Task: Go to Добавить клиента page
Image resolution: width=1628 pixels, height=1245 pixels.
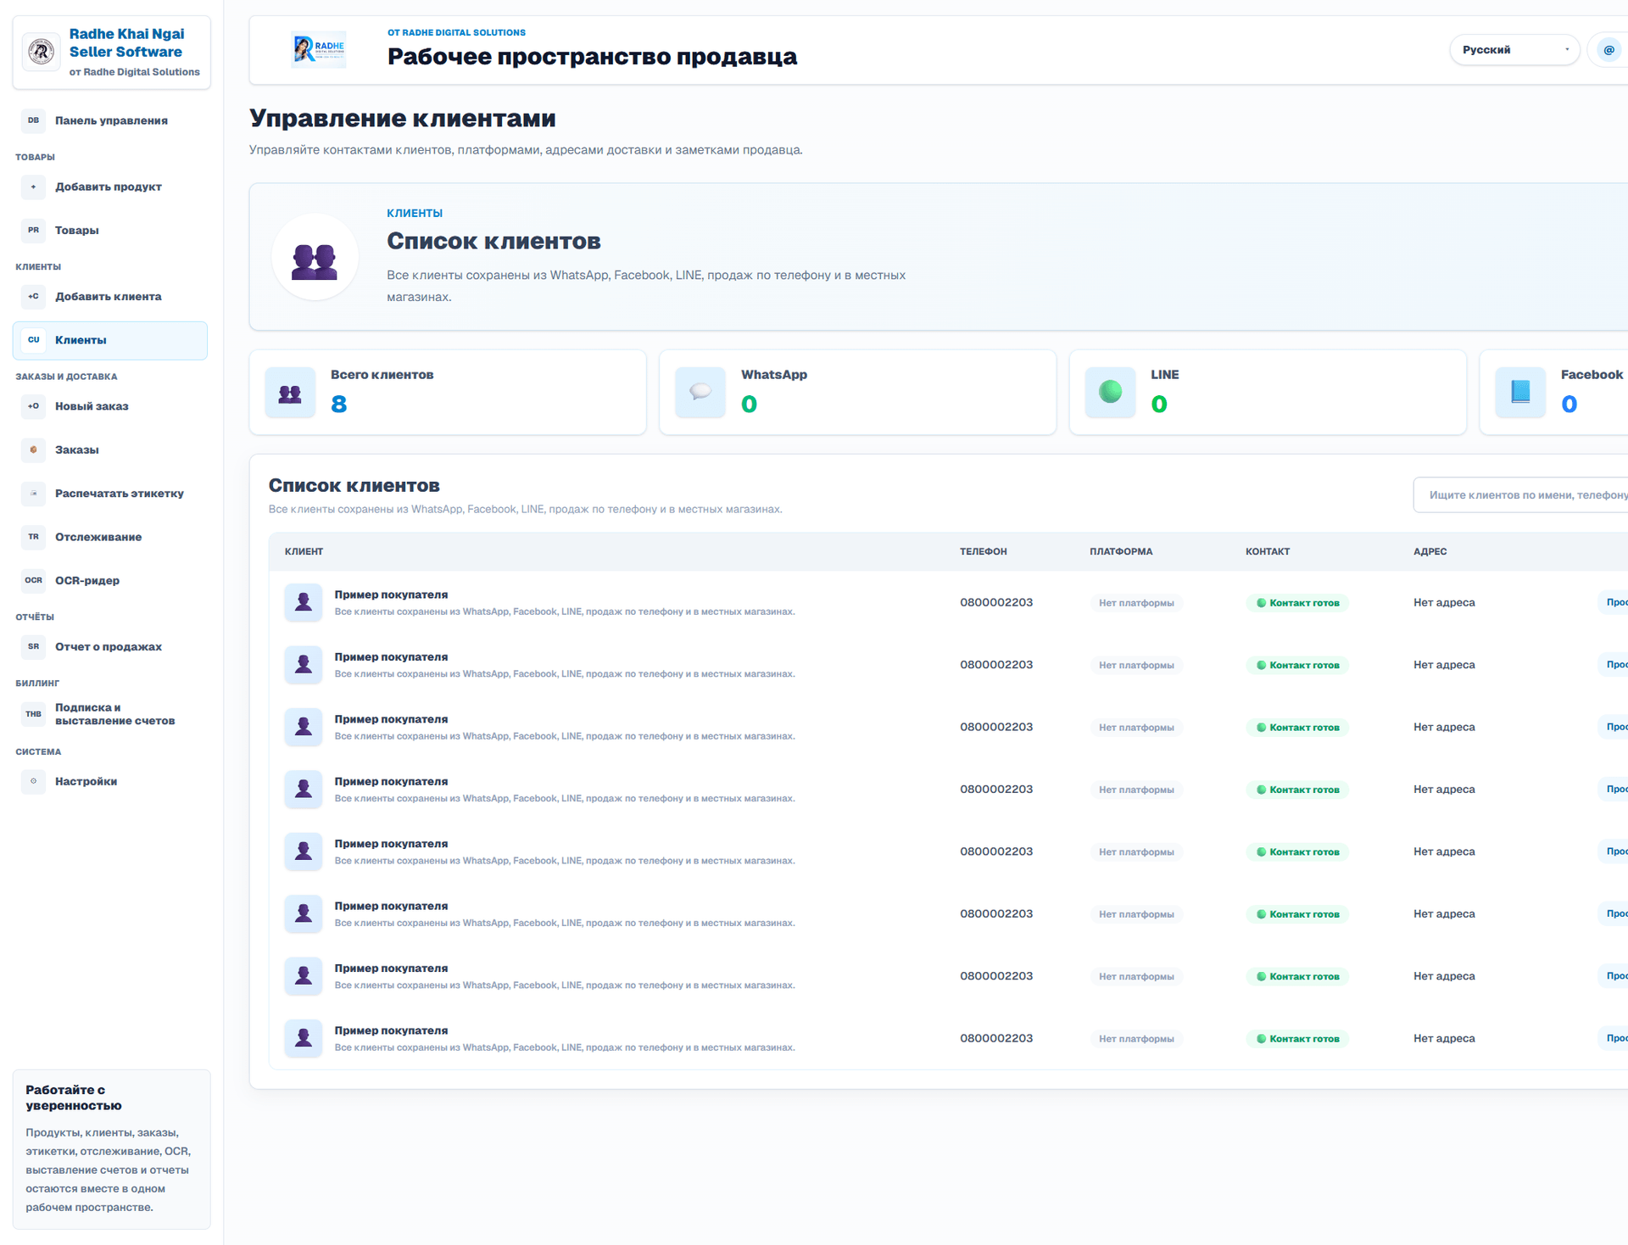Action: [110, 296]
